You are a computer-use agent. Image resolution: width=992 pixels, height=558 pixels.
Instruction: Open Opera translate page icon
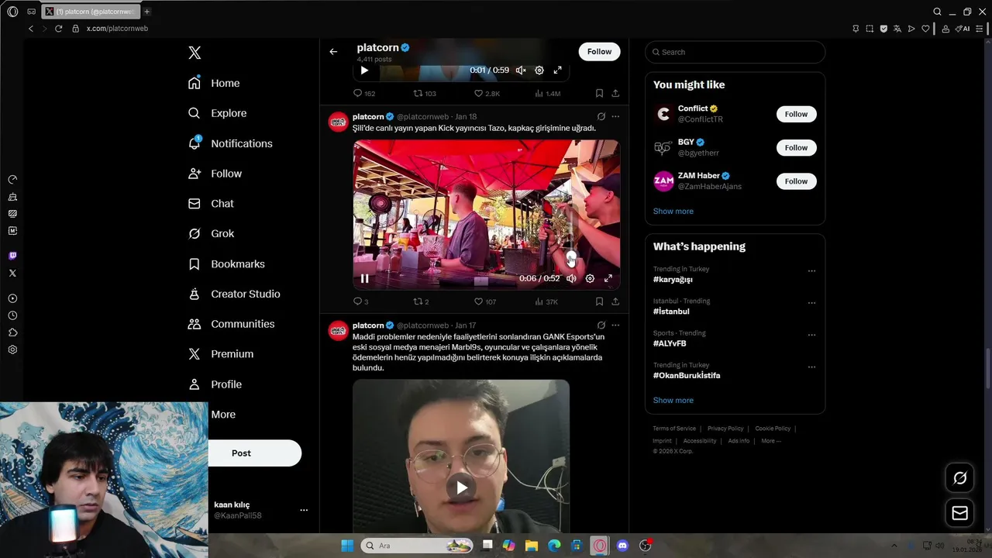click(897, 29)
